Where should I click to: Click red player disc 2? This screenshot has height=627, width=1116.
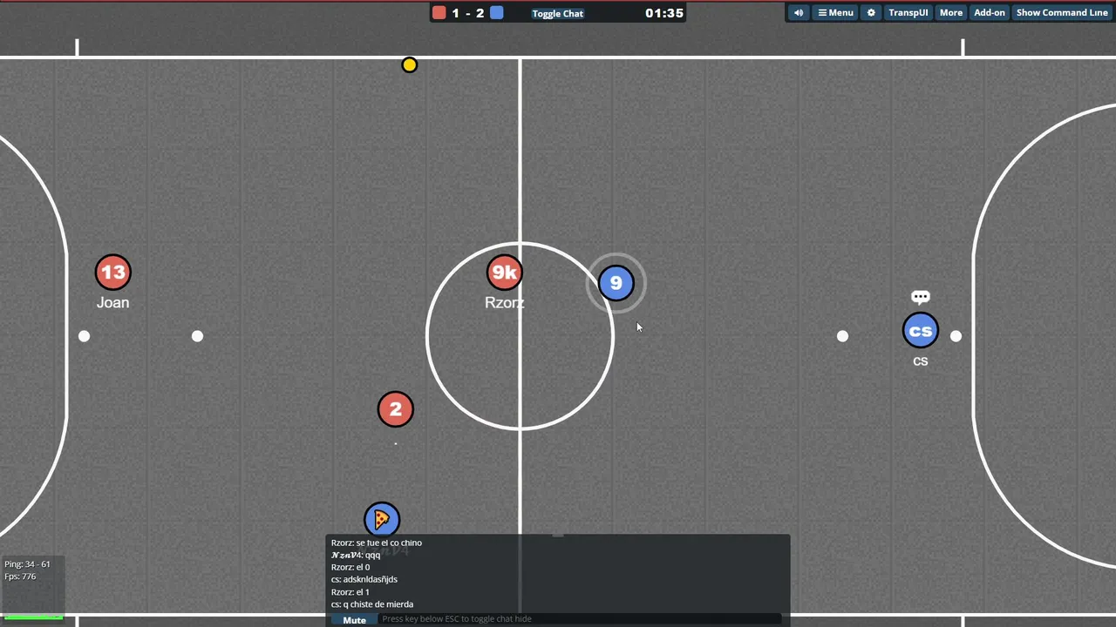[x=396, y=409]
